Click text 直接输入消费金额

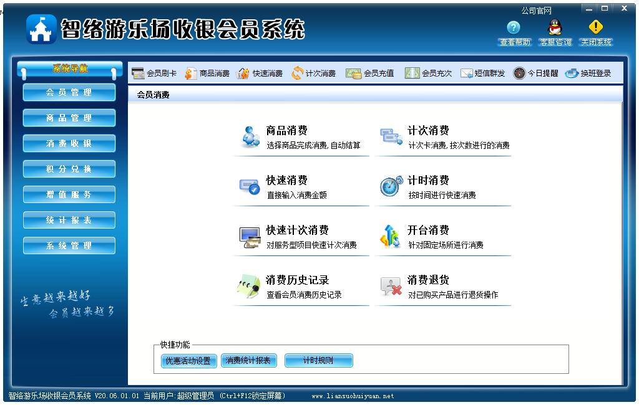[x=296, y=195]
